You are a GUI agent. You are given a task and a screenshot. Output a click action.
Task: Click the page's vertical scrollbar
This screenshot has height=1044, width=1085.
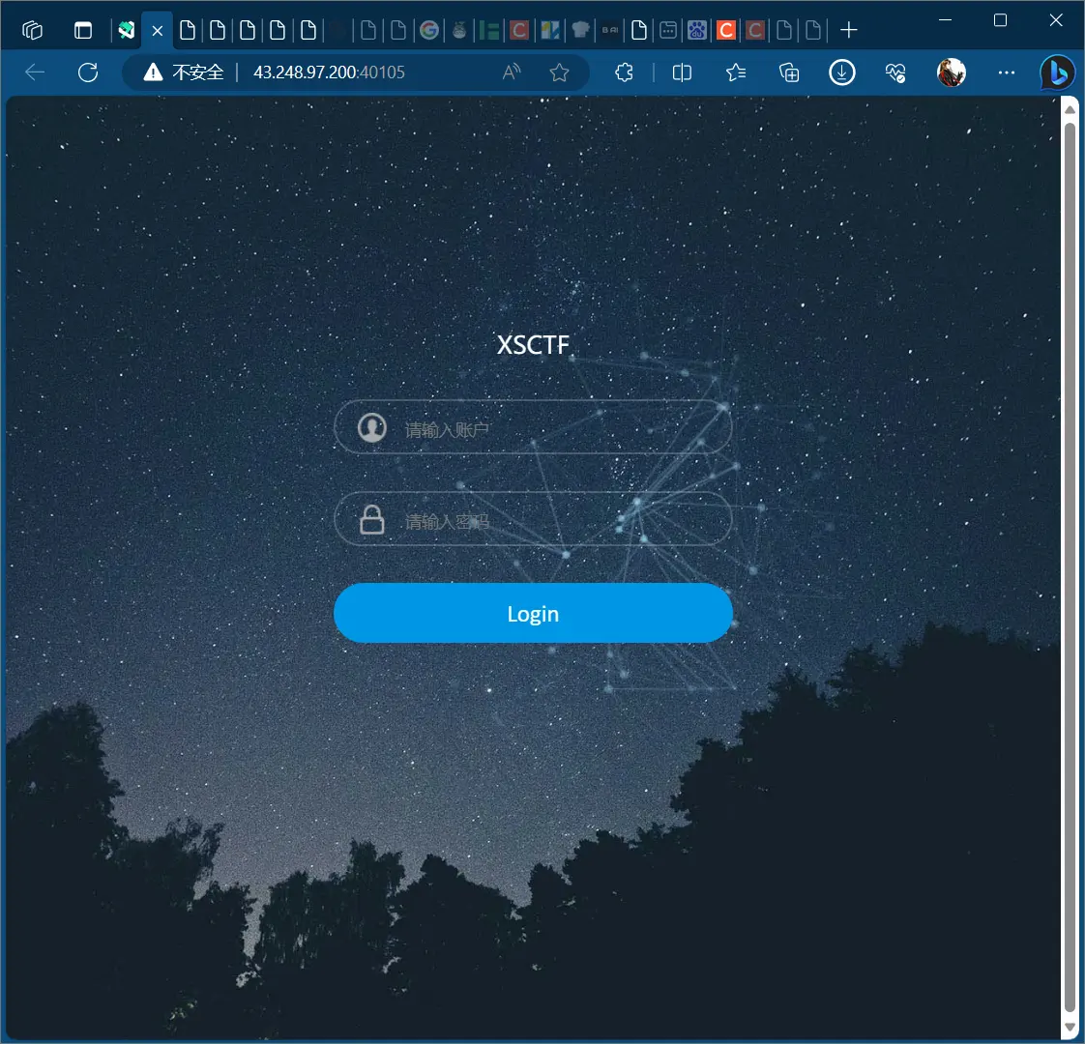tap(1070, 561)
